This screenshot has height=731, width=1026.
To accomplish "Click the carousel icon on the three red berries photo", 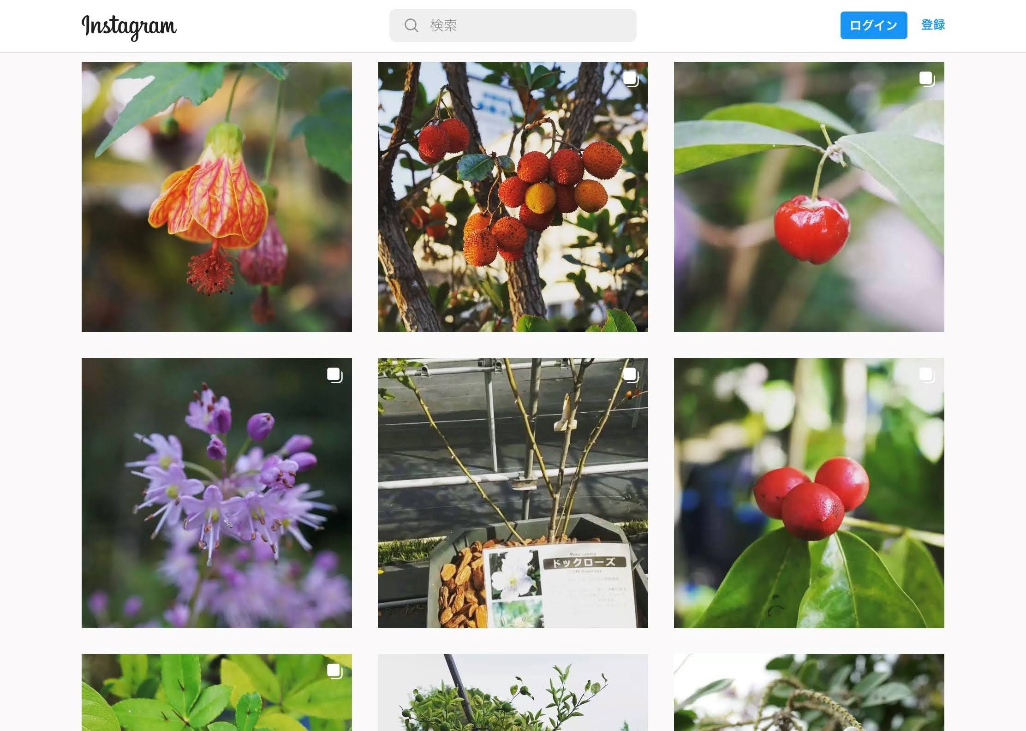I will point(927,375).
